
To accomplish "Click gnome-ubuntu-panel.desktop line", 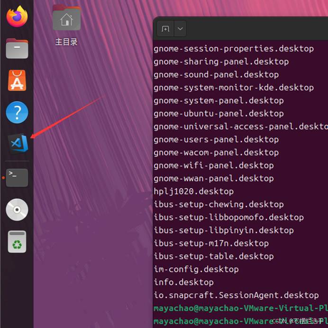I will click(219, 114).
